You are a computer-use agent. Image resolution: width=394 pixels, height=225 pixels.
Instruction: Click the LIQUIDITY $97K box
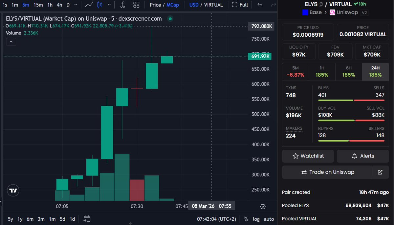299,52
